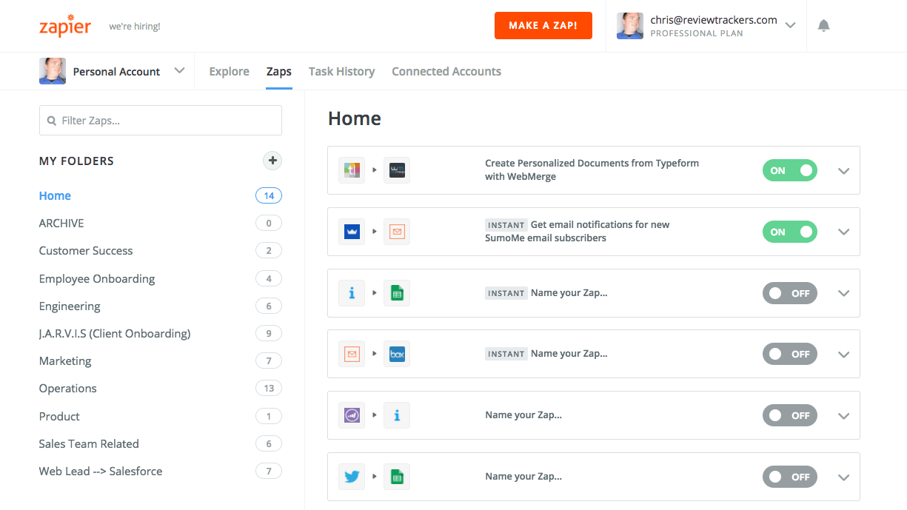Click the Zapier logo

click(65, 26)
